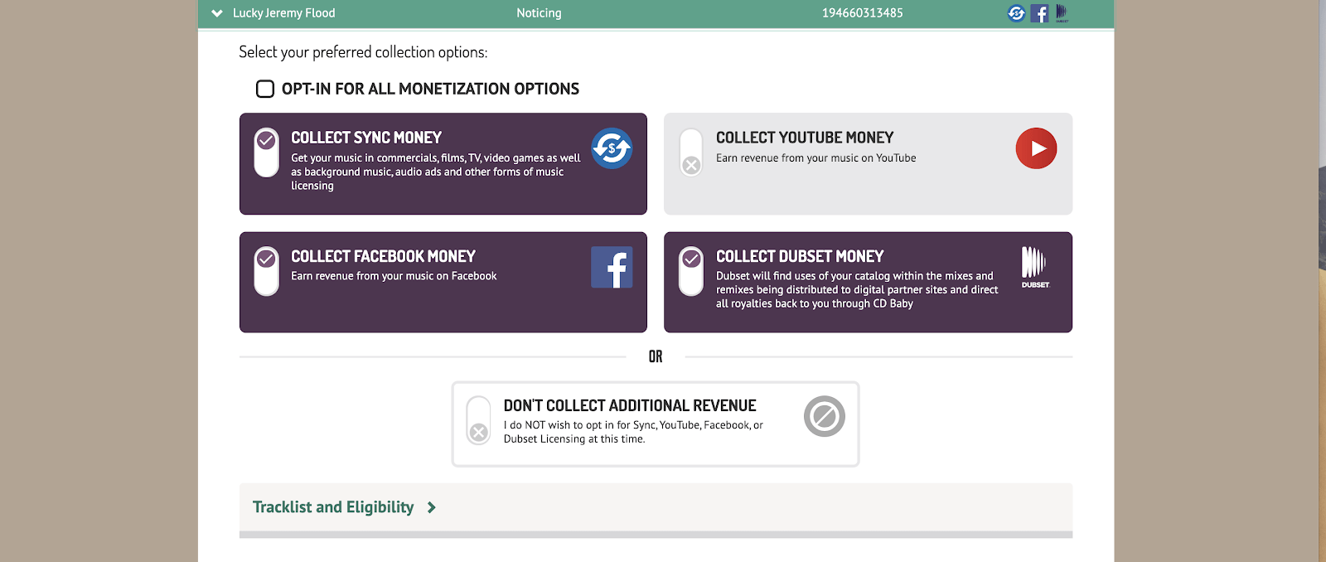Click the Dubset logo in the purple card
Image resolution: width=1326 pixels, height=562 pixels.
coord(1034,267)
